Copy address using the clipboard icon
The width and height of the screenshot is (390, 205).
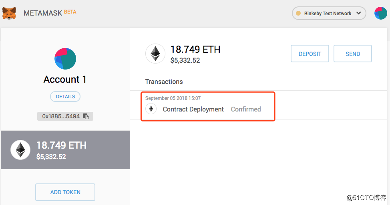[86, 116]
